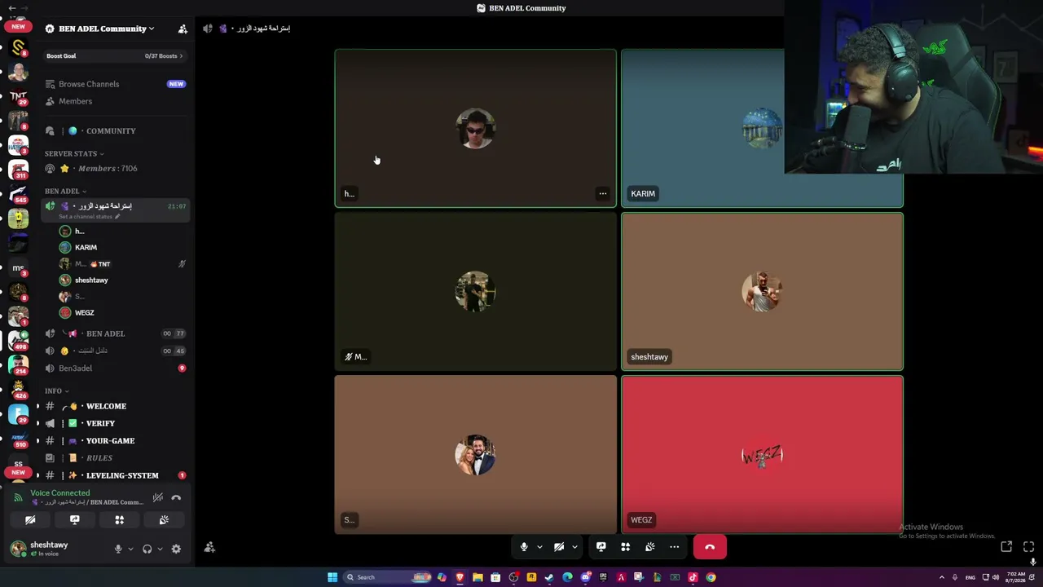Start activity from voice panel
1043x587 pixels.
[119, 520]
